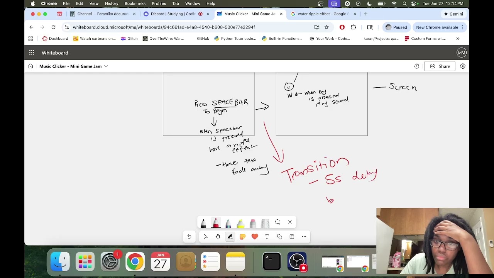Go back in browser history

31,27
